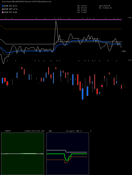Select the 'DOW ST: 0.72' legend text
The height and width of the screenshot is (175, 132).
click(10, 6)
